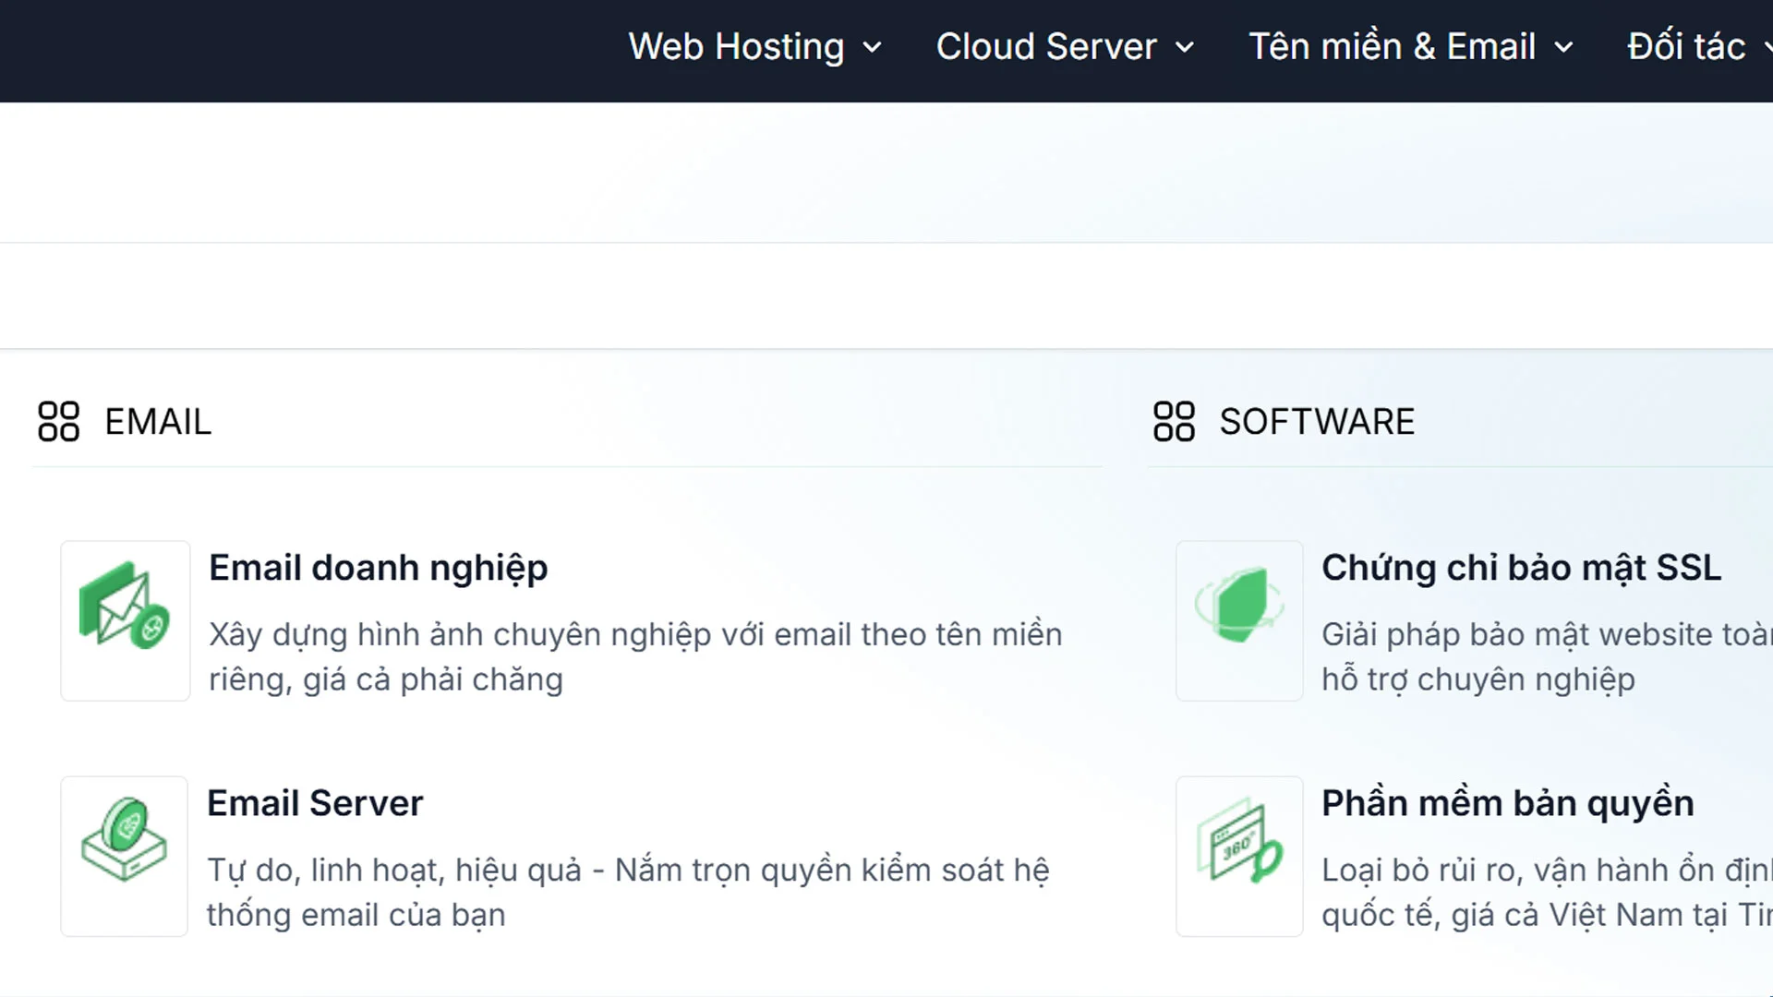This screenshot has width=1773, height=997.
Task: Click the Email Server description text
Action: [x=628, y=892]
